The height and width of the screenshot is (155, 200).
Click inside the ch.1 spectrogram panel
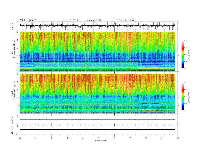(97, 52)
